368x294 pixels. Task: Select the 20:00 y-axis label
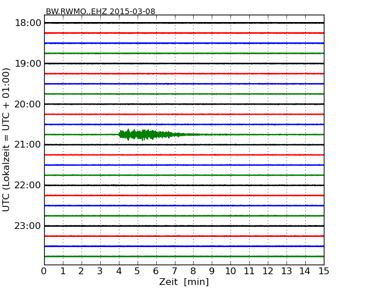pos(28,104)
